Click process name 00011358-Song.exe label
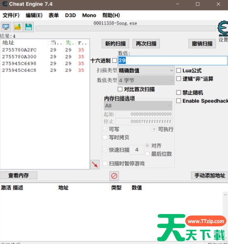Screen dimensions: 228x244 115,23
